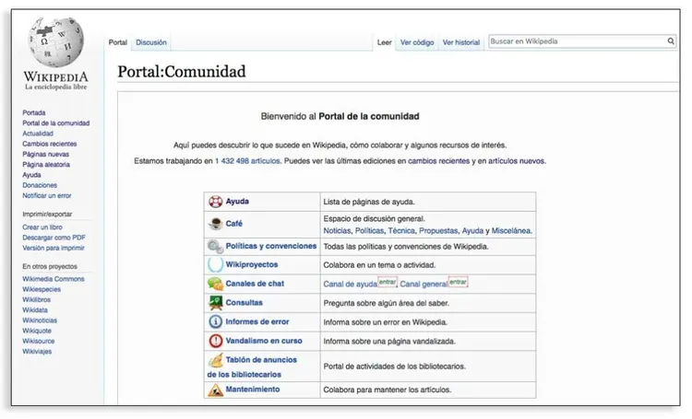Switch to the Portal tab
The image size is (692, 419).
point(118,42)
